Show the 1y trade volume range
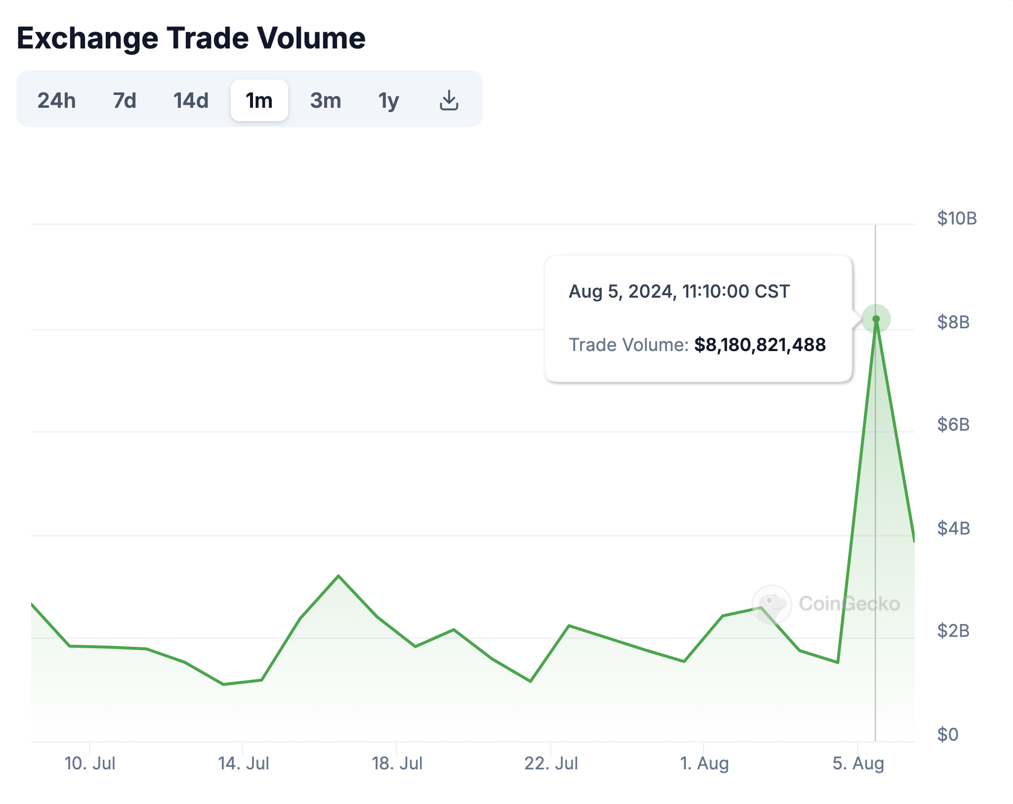1013x804 pixels. tap(388, 100)
